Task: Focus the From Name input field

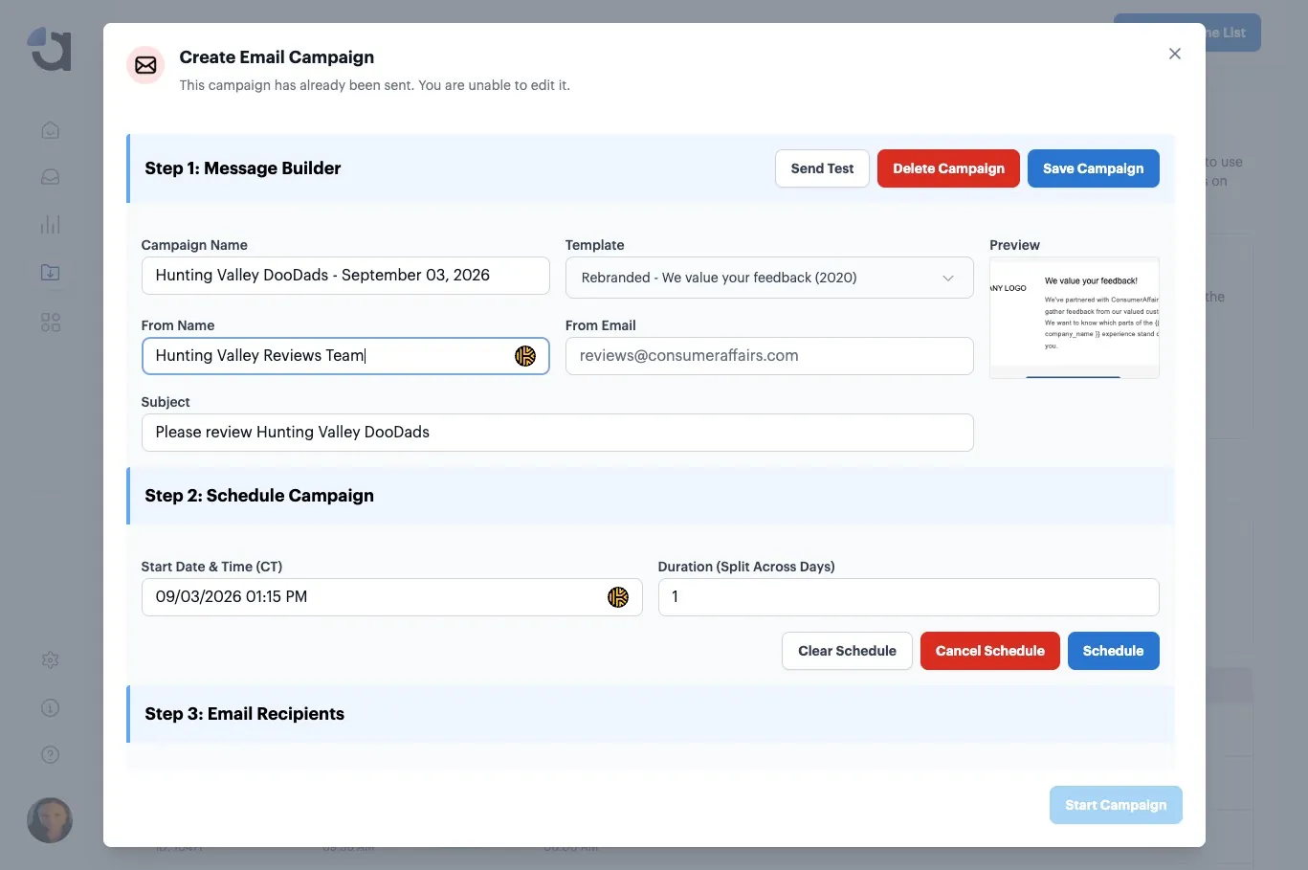Action: point(345,356)
